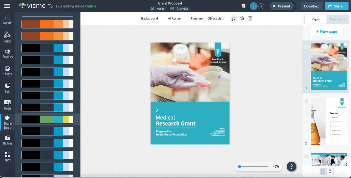The width and height of the screenshot is (351, 178).
Task: Switch to the Pages tab
Action: click(x=315, y=19)
